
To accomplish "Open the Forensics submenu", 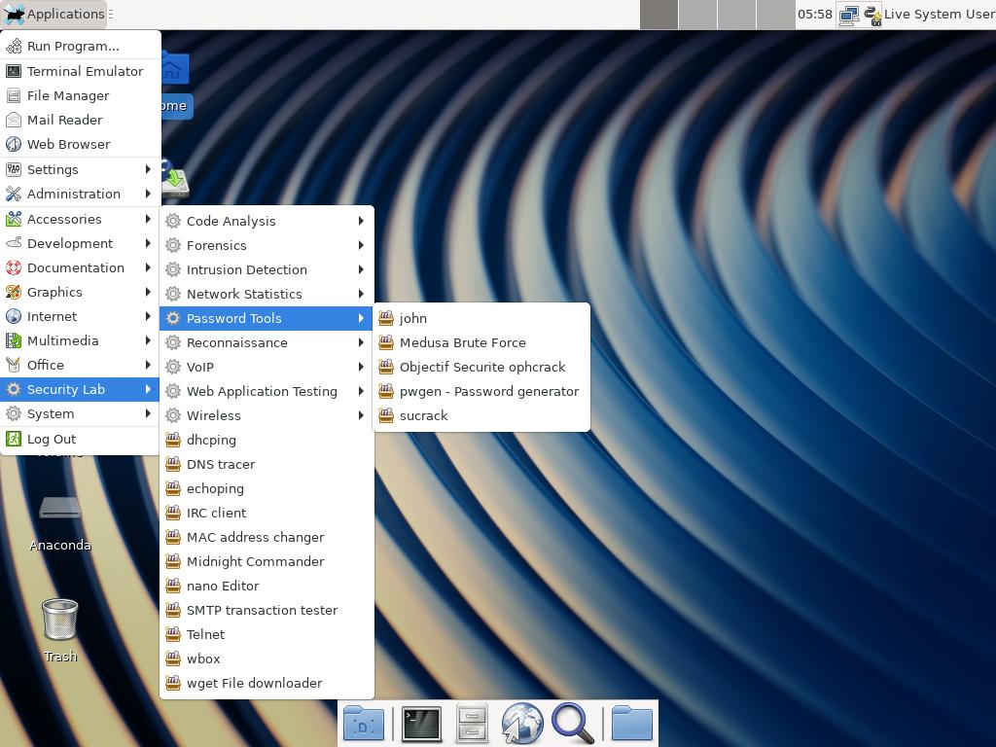I will [267, 245].
